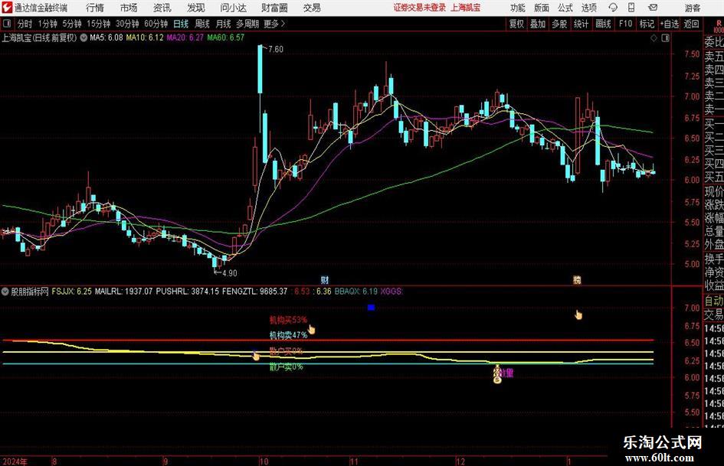
Task: Open the customer service headset icon
Action: [x=613, y=8]
